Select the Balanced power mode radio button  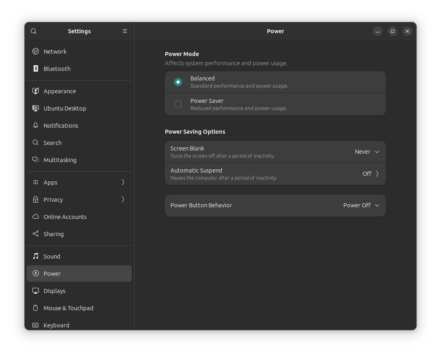click(178, 82)
